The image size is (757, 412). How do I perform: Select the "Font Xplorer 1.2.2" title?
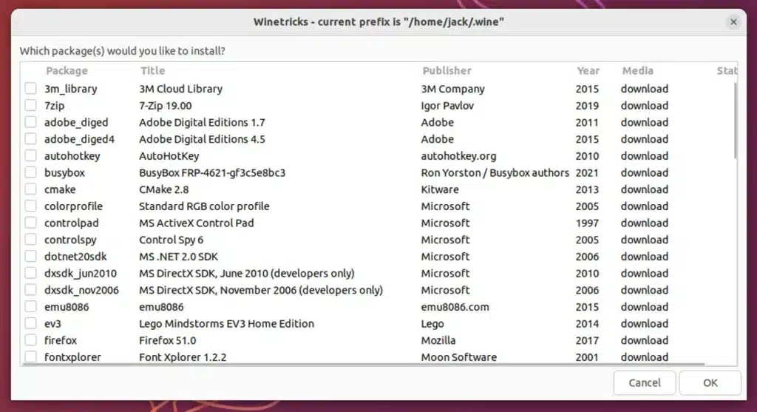pyautogui.click(x=183, y=357)
